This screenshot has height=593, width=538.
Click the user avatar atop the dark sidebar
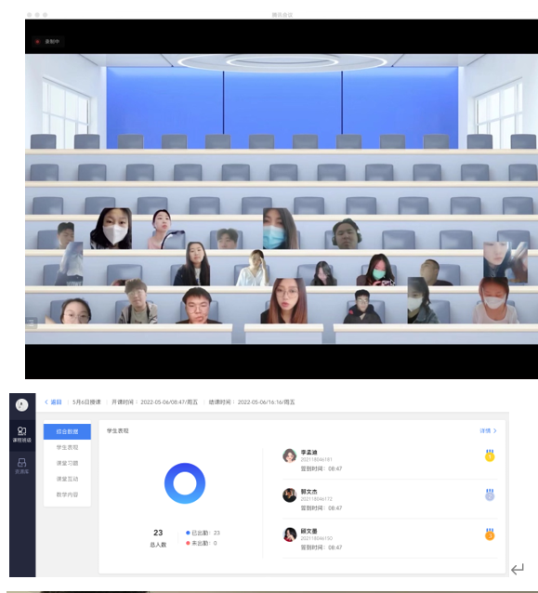[22, 404]
